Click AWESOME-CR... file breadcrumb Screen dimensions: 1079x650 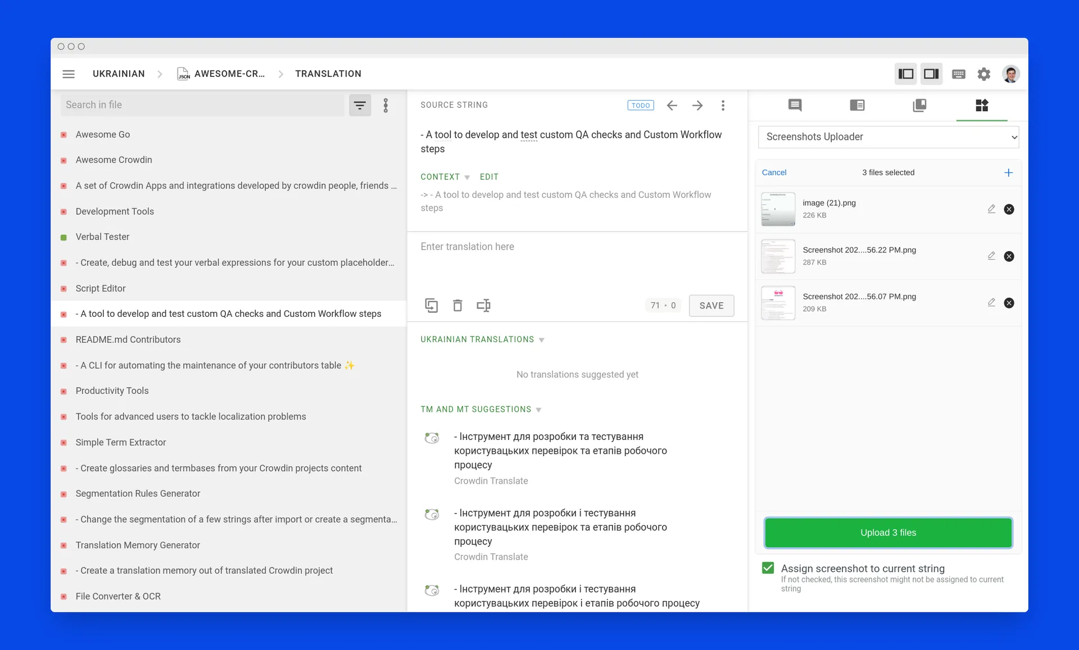229,74
